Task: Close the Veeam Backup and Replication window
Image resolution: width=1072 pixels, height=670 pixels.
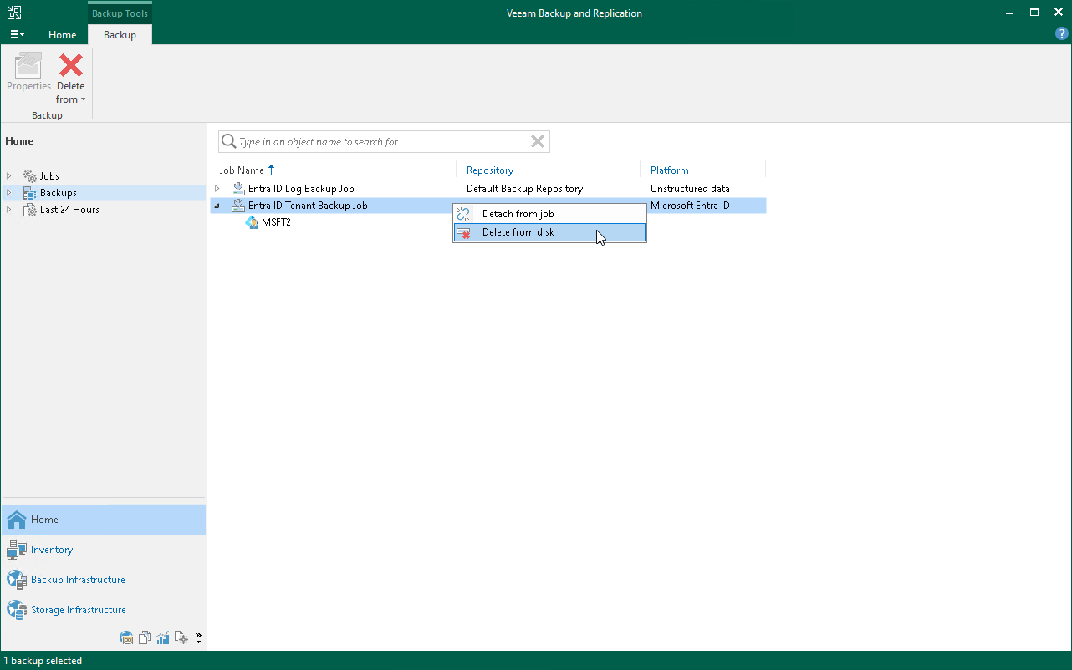Action: [1058, 13]
